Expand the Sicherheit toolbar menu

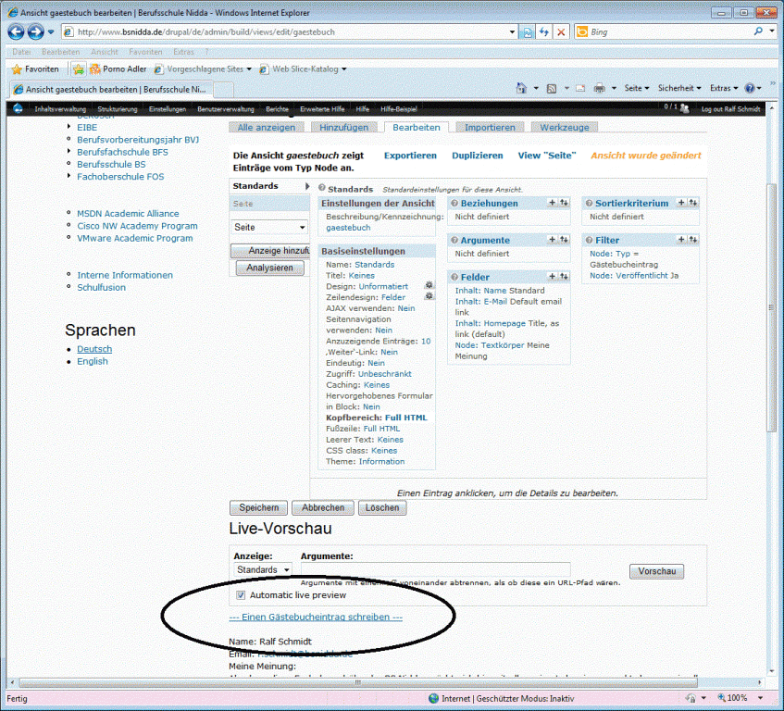pyautogui.click(x=679, y=88)
